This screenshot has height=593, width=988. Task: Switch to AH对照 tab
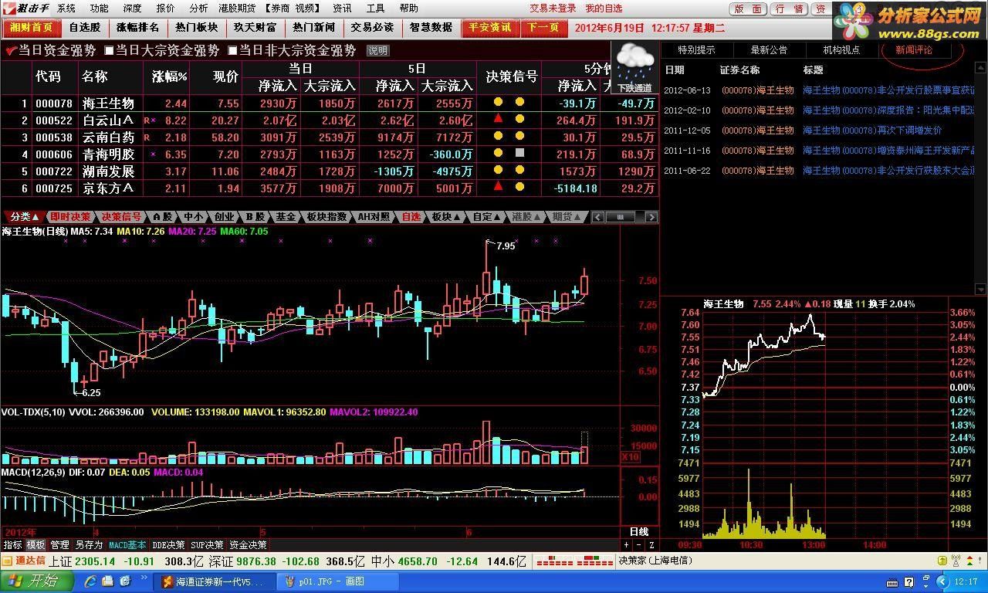coord(374,217)
